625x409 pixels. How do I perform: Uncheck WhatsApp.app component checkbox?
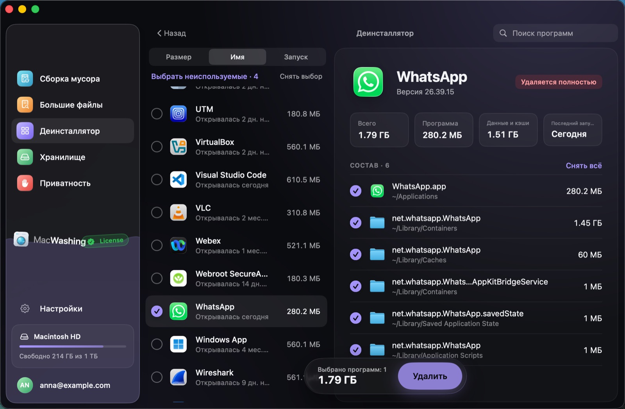tap(355, 191)
